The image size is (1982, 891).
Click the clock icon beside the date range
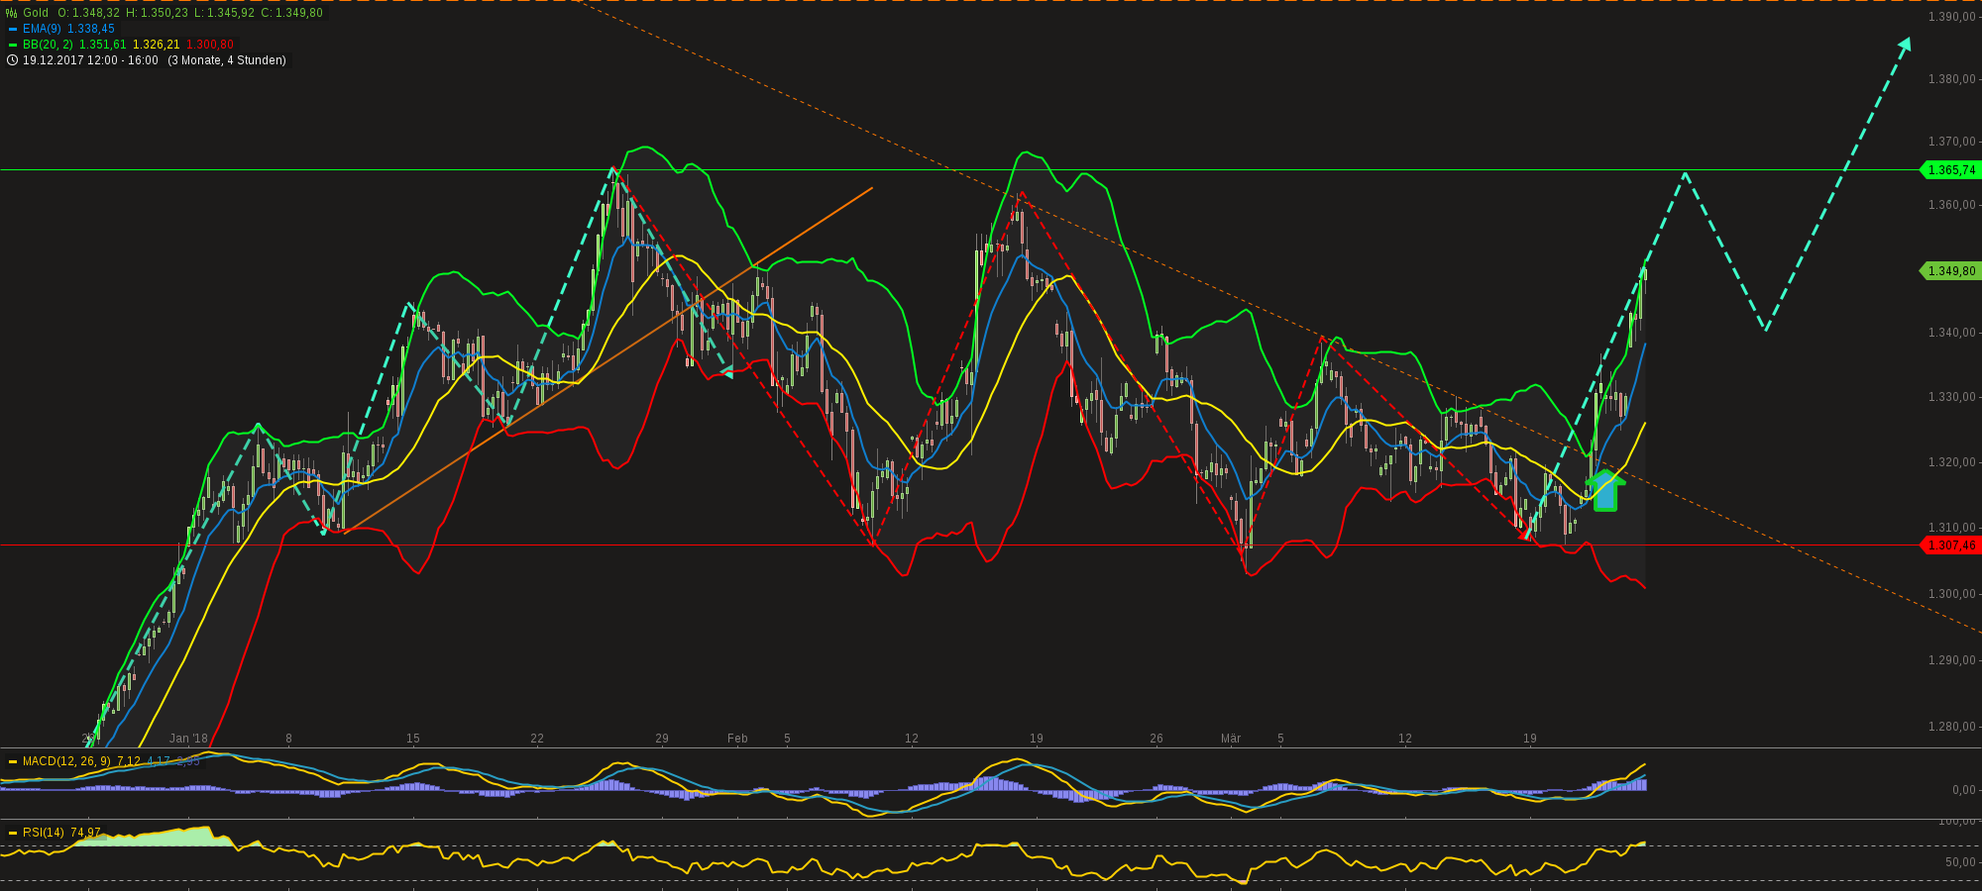point(12,60)
